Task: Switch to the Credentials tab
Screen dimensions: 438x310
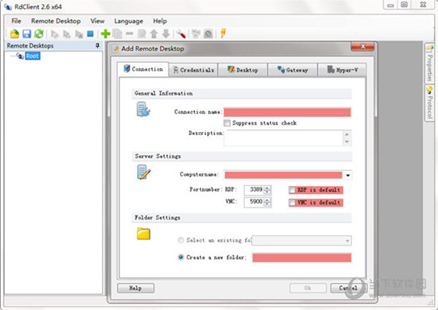Action: pos(194,70)
